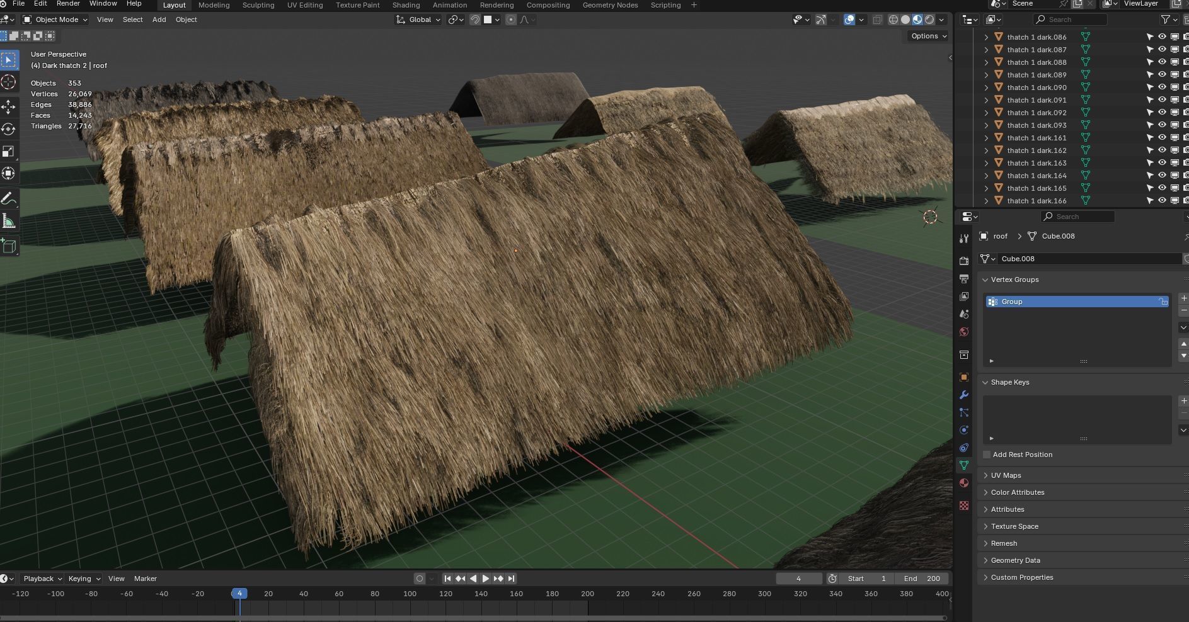Open the viewport Select menu
The width and height of the screenshot is (1189, 622).
(x=132, y=20)
